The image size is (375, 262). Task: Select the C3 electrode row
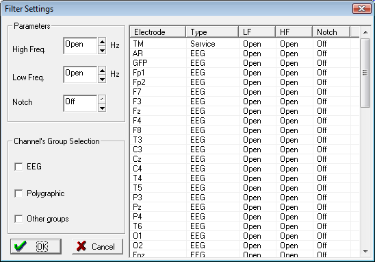(245, 150)
